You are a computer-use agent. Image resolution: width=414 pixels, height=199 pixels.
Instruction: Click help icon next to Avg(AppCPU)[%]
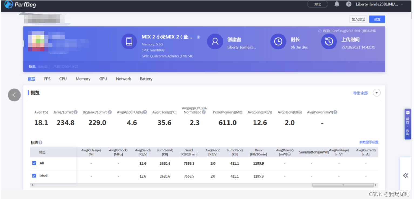145,112
